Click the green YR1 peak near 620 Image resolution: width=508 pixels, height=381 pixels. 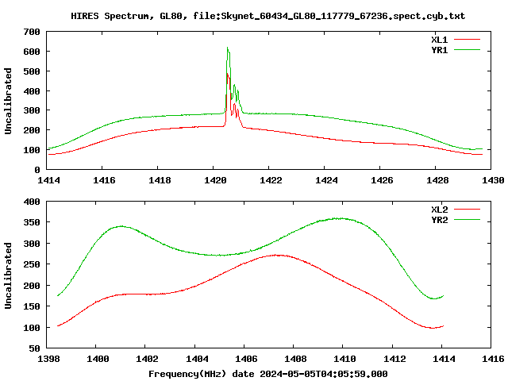[228, 48]
